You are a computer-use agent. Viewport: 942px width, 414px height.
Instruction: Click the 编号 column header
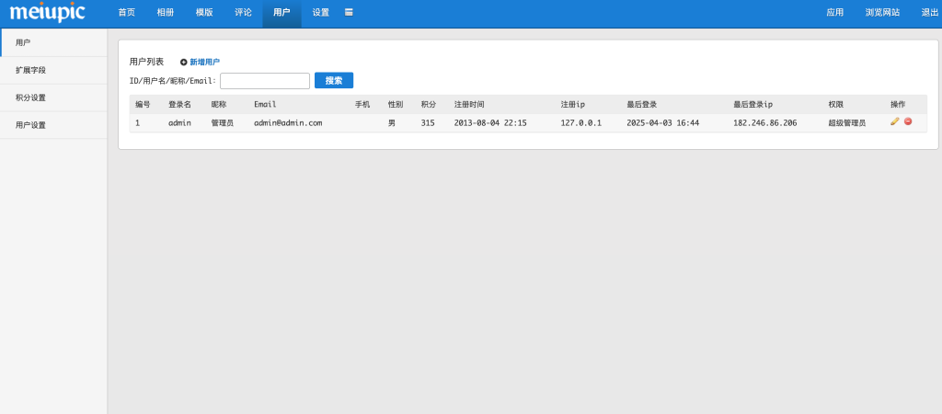pyautogui.click(x=143, y=105)
